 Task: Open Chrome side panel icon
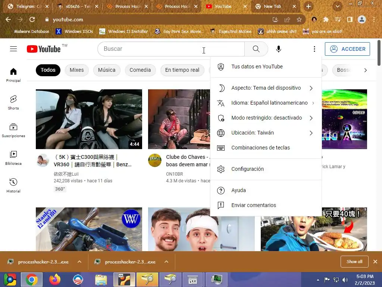click(350, 19)
